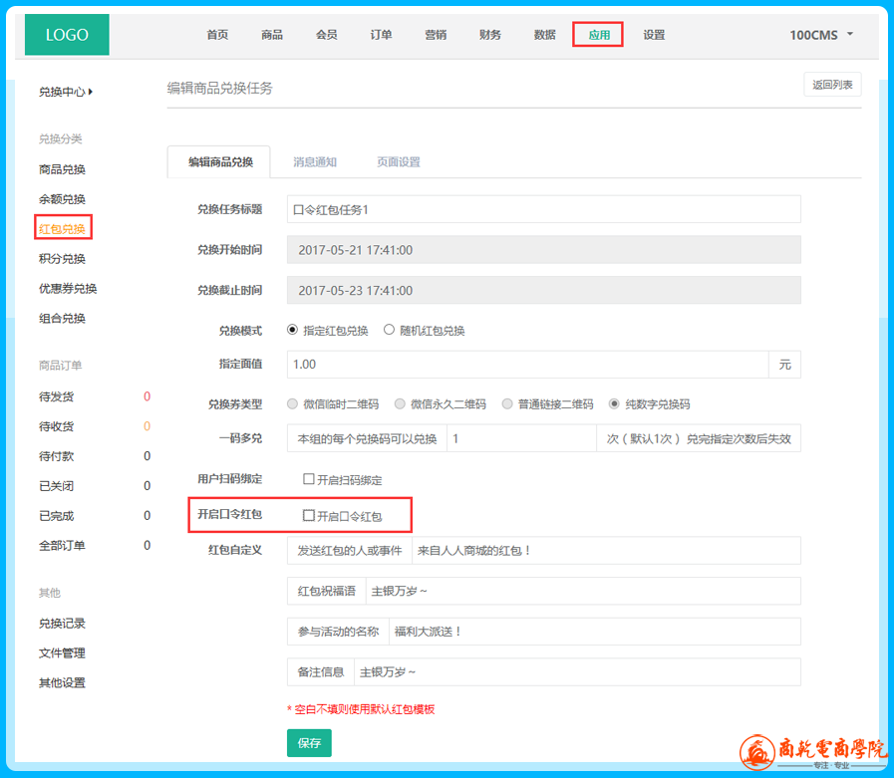
Task: Click the green LOGO image
Action: pos(67,35)
